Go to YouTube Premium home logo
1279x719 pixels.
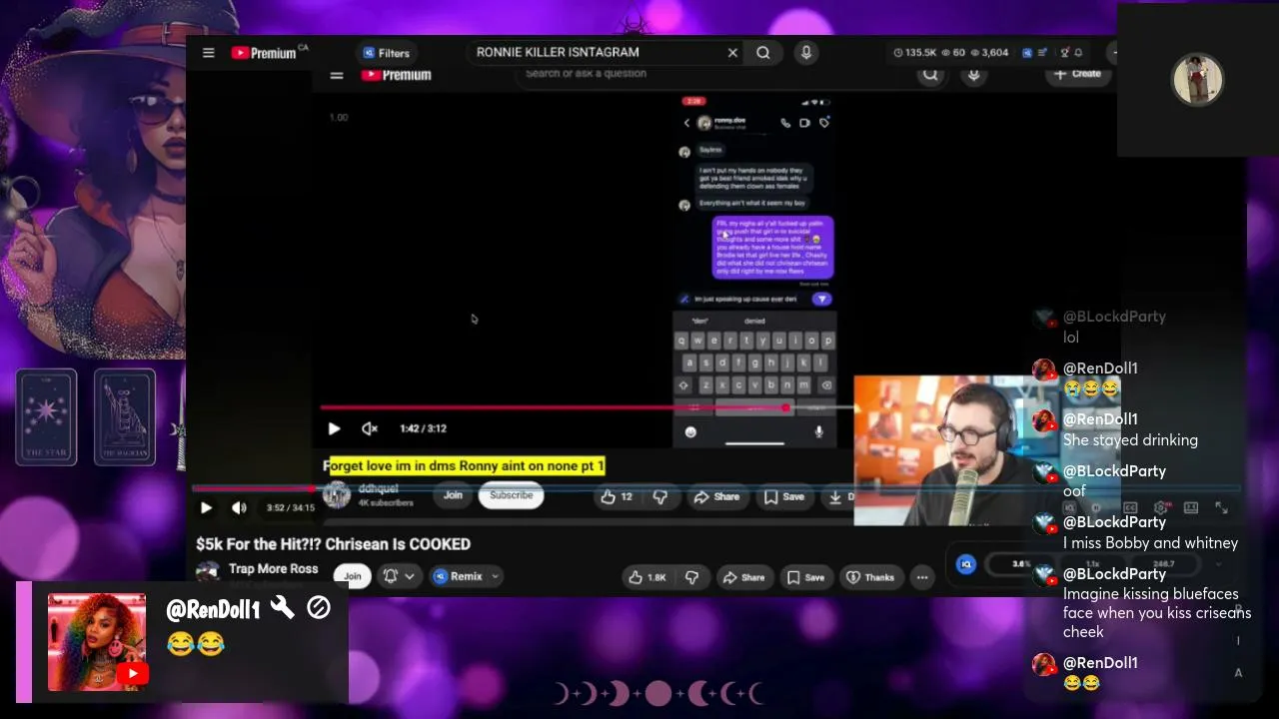(x=264, y=53)
